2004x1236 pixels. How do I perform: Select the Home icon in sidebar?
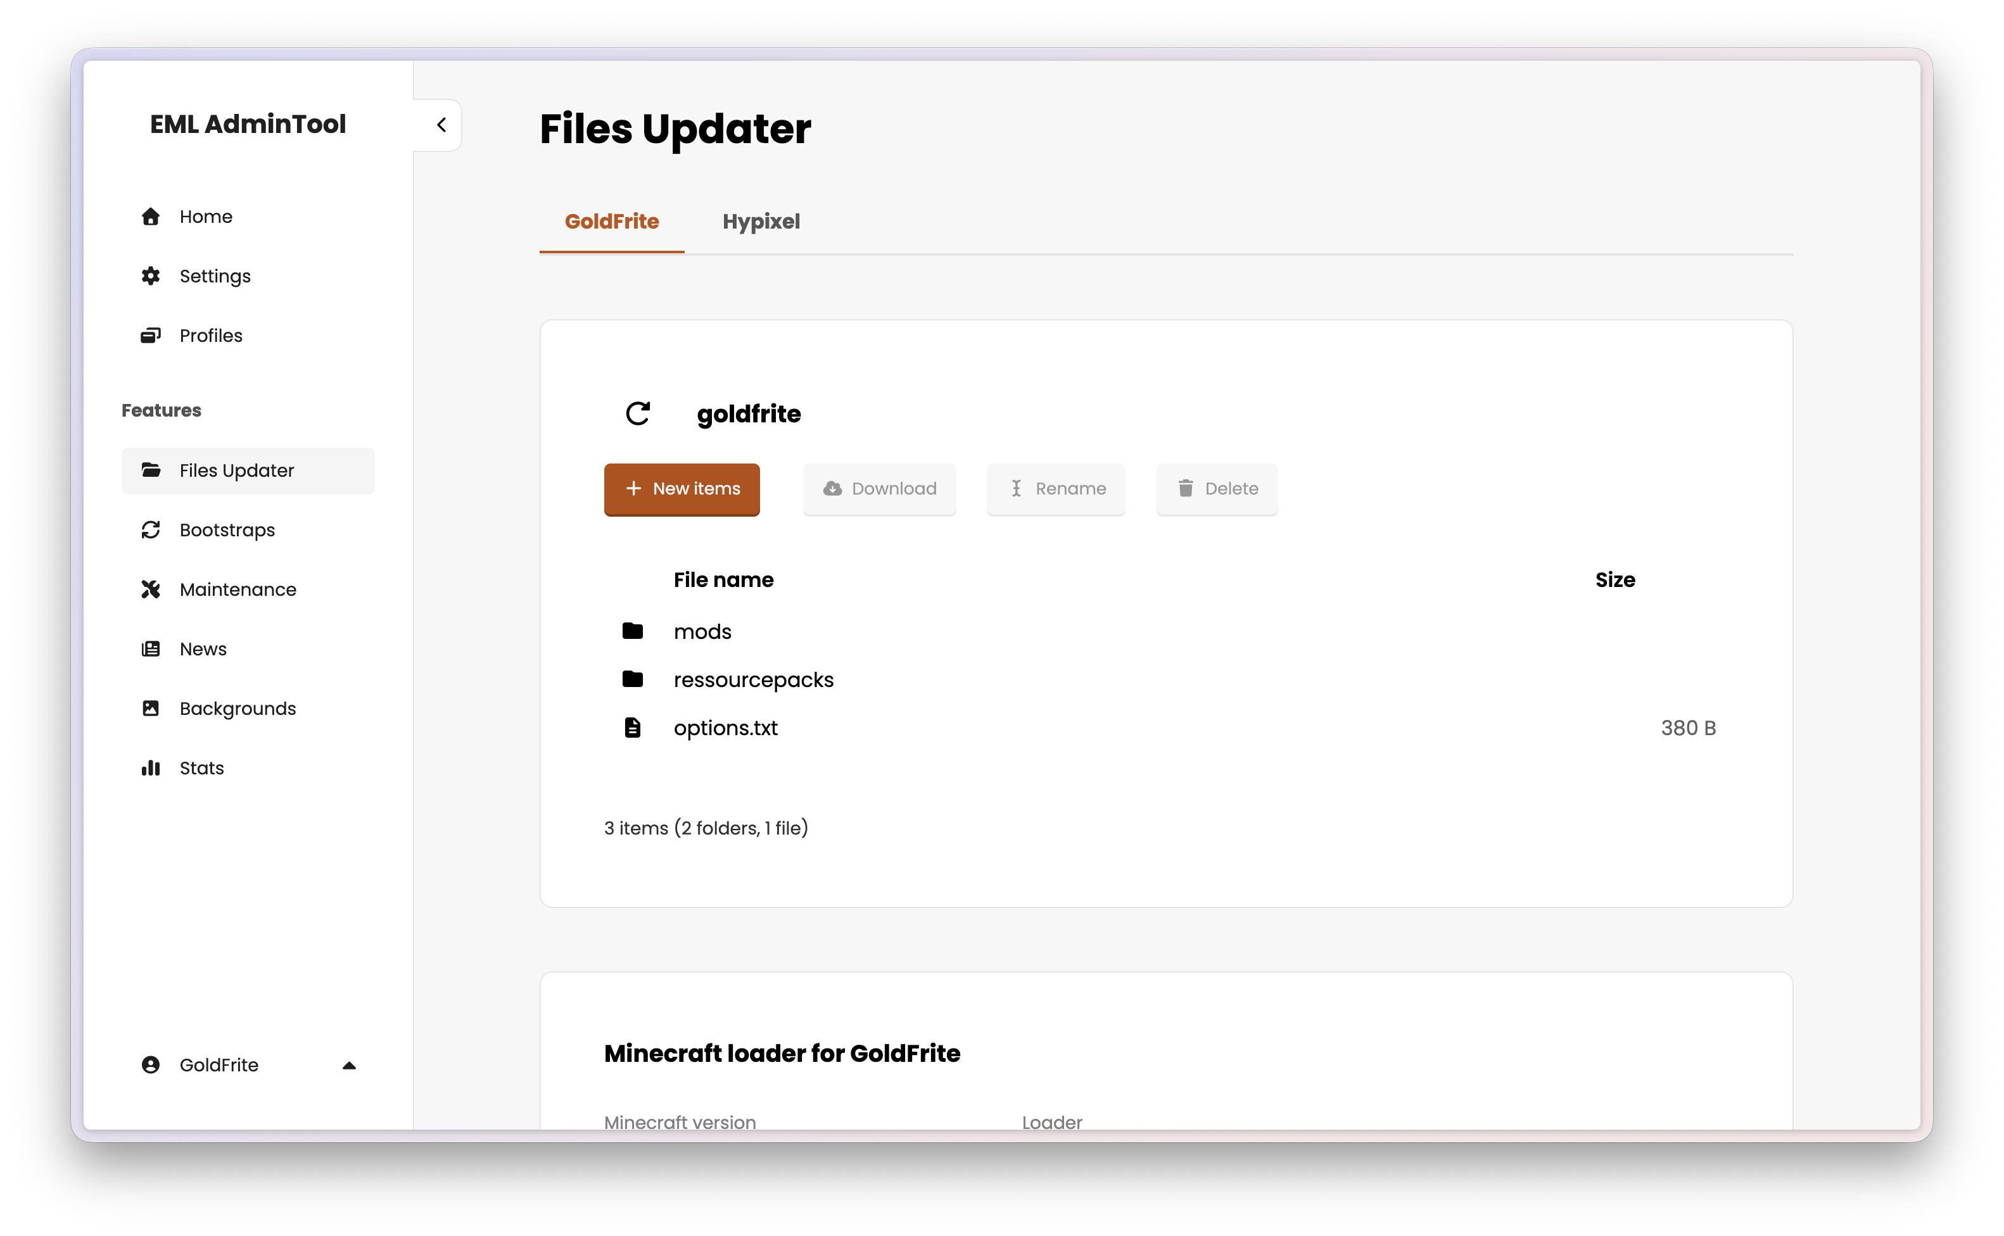(x=151, y=216)
